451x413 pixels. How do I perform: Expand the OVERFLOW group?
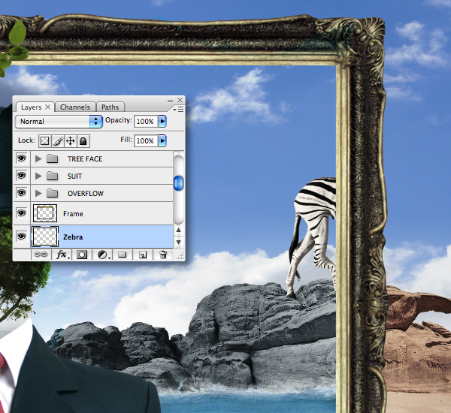coord(38,193)
